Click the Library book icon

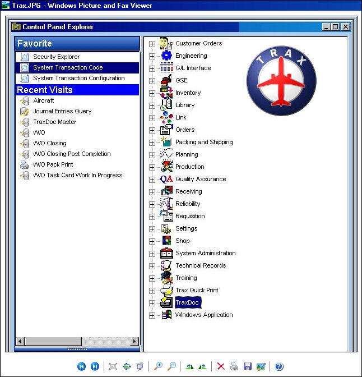(166, 105)
